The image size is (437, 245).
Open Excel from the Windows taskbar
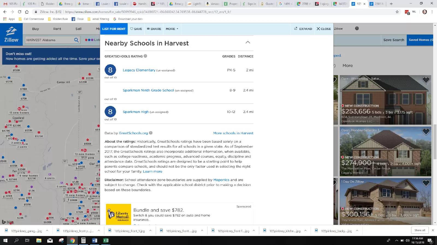click(x=106, y=240)
